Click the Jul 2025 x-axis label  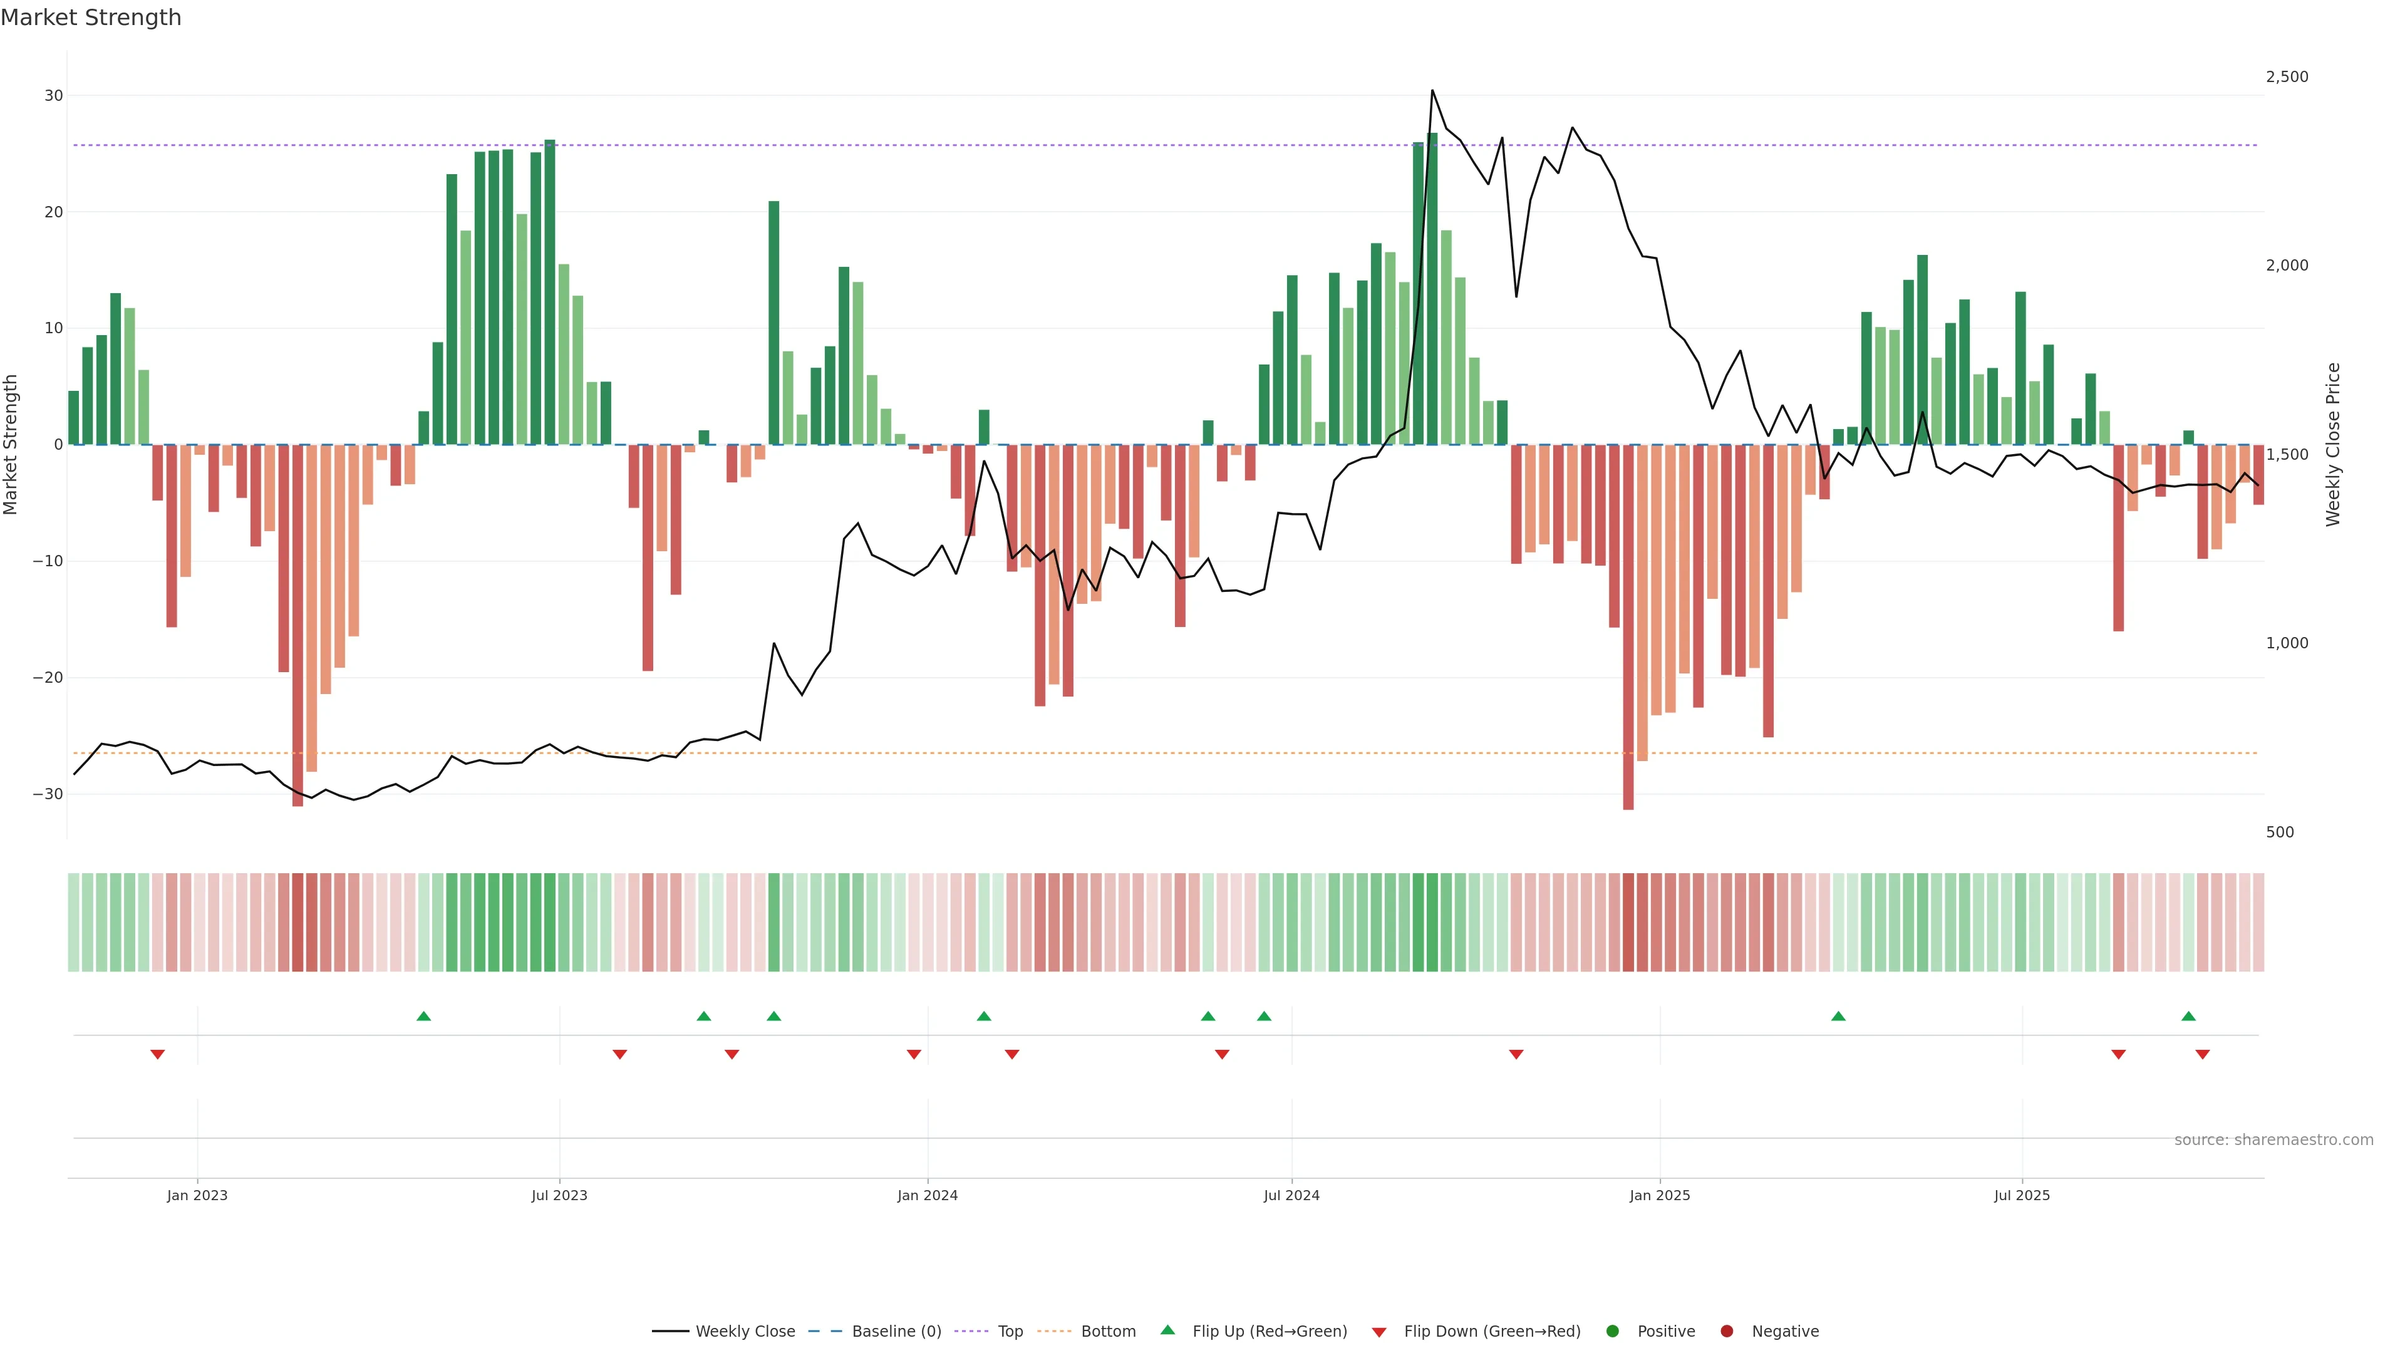[x=2021, y=1195]
